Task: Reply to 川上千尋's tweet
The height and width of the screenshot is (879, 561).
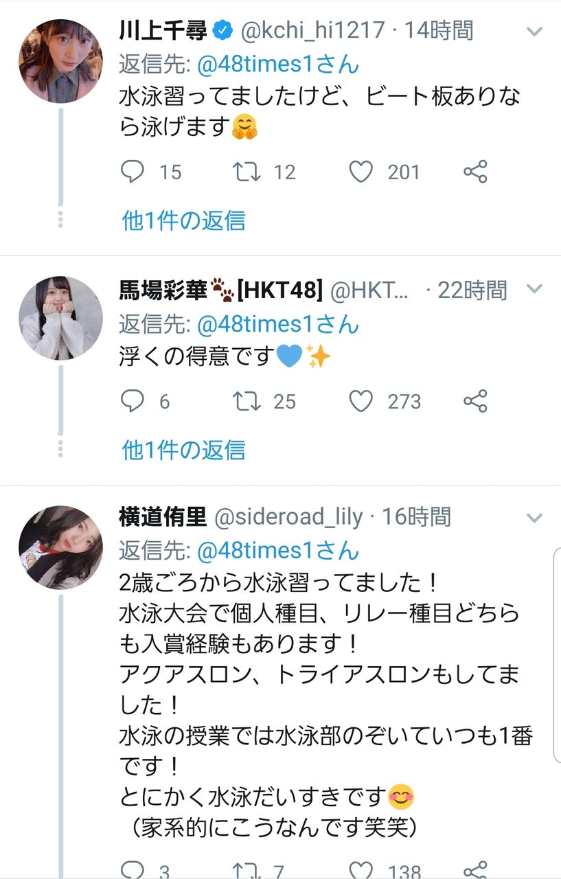Action: click(132, 172)
